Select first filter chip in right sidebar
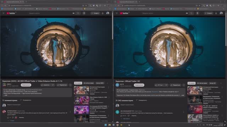Image resolution: width=227 pixels, height=127 pixels. pyautogui.click(x=192, y=83)
